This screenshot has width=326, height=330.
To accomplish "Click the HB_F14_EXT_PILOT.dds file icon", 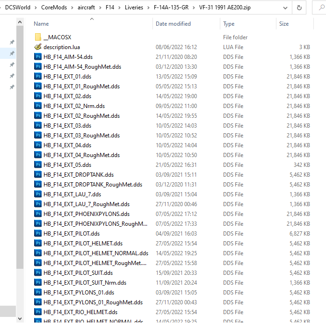I will click(38, 234).
